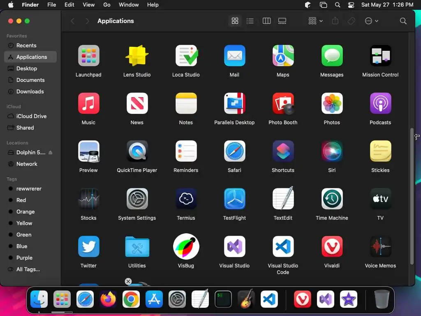Open the Messages app icon

point(332,56)
